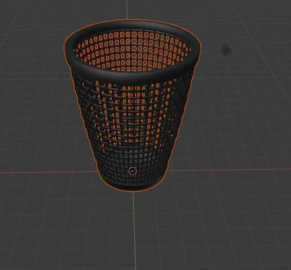Select the point light object in viewport
This screenshot has height=270, width=291.
226,50
